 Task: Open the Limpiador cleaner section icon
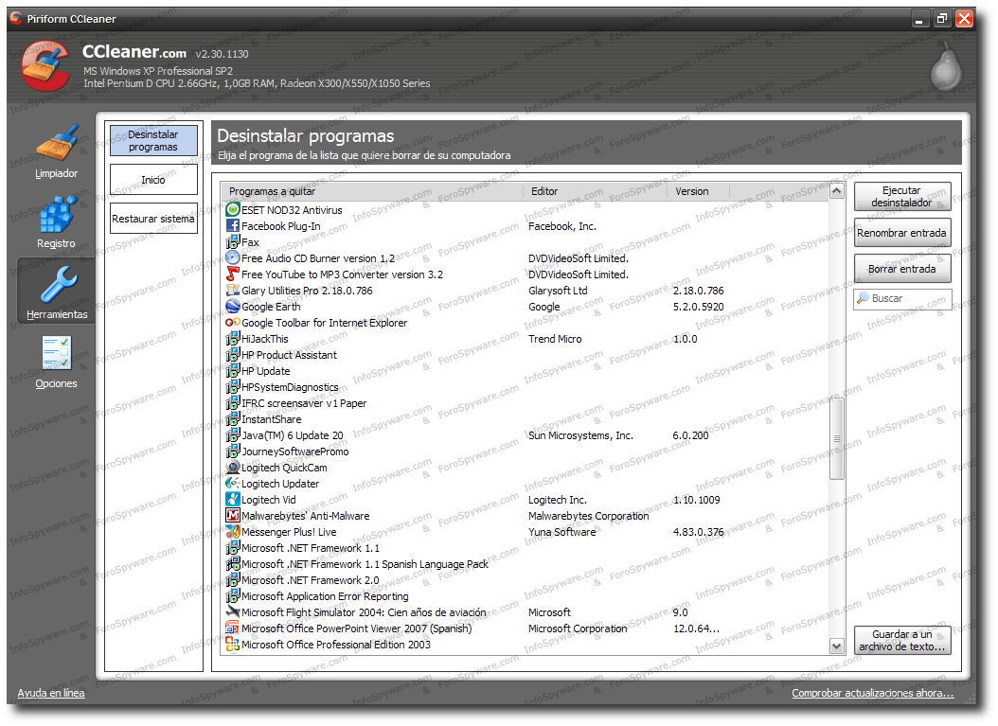pos(57,144)
